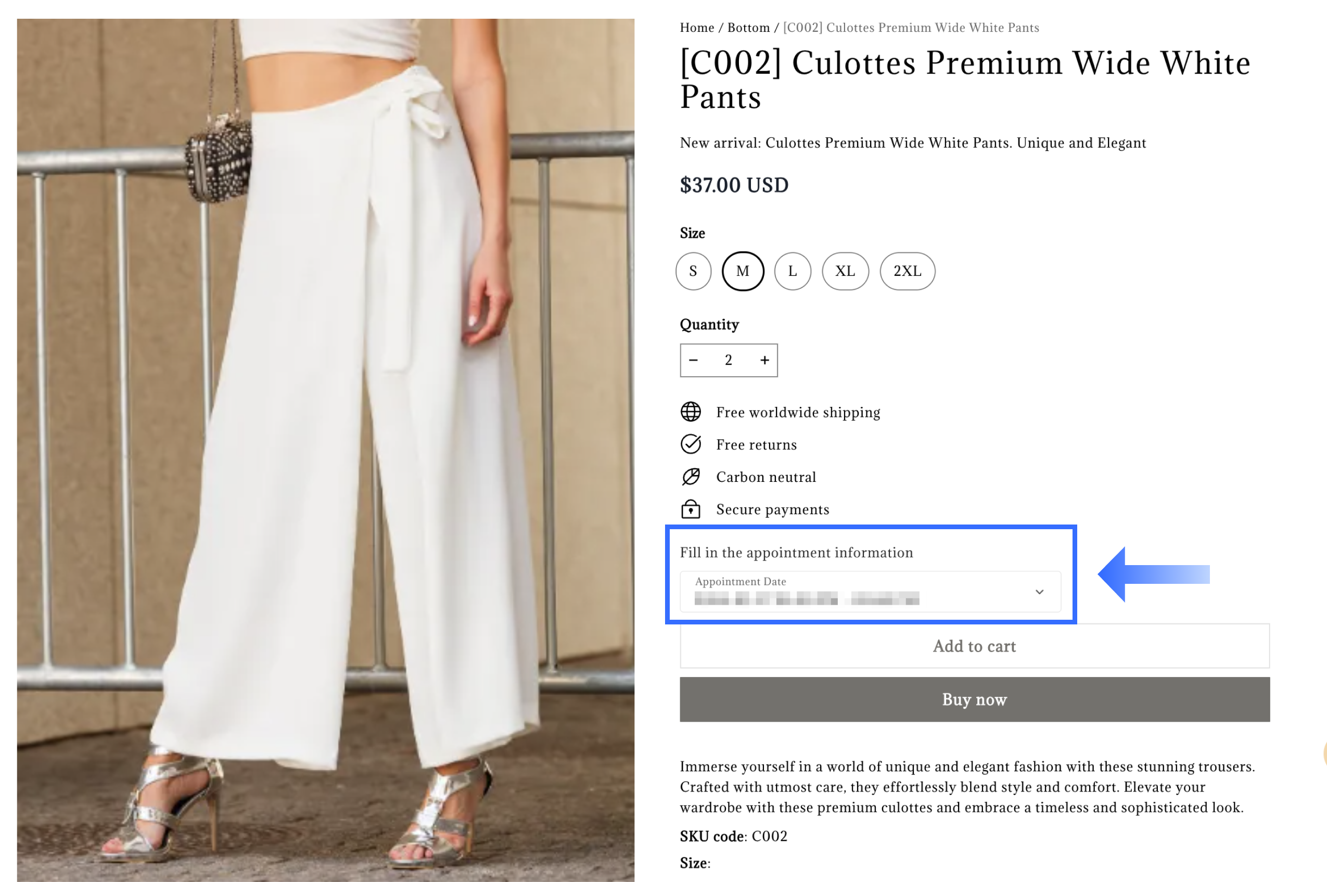The width and height of the screenshot is (1327, 882).
Task: Select size S option
Action: point(693,271)
